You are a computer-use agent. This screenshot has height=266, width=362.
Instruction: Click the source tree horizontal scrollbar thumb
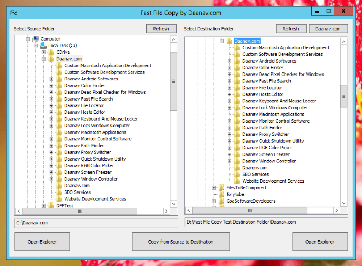(80, 211)
